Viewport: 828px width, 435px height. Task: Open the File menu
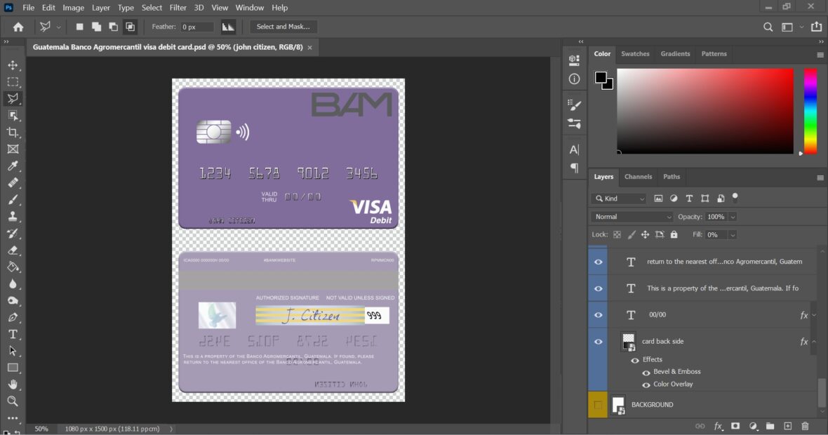click(x=29, y=8)
